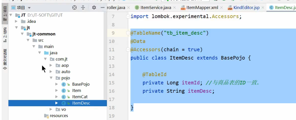Click the KindEditor.jsp file icon

230,8
